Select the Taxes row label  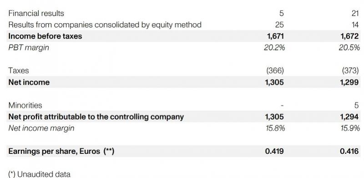[x=19, y=71]
